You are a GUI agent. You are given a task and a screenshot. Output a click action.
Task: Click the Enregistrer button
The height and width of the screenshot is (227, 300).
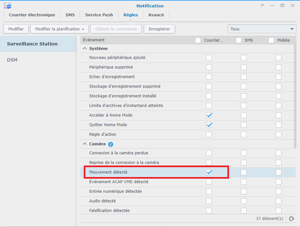(159, 29)
